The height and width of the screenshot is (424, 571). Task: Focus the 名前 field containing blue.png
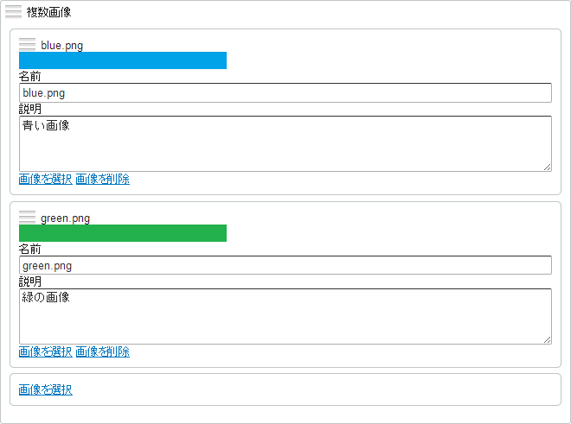point(285,92)
